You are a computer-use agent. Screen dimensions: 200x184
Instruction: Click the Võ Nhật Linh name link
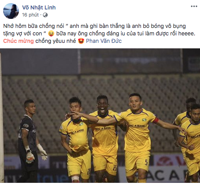pyautogui.click(x=39, y=7)
